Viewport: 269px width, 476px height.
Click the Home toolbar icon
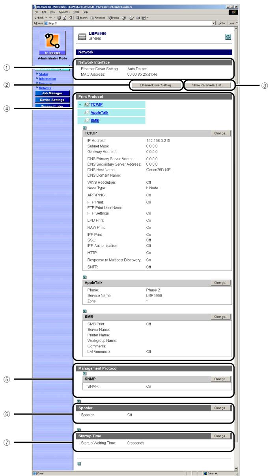pos(70,18)
